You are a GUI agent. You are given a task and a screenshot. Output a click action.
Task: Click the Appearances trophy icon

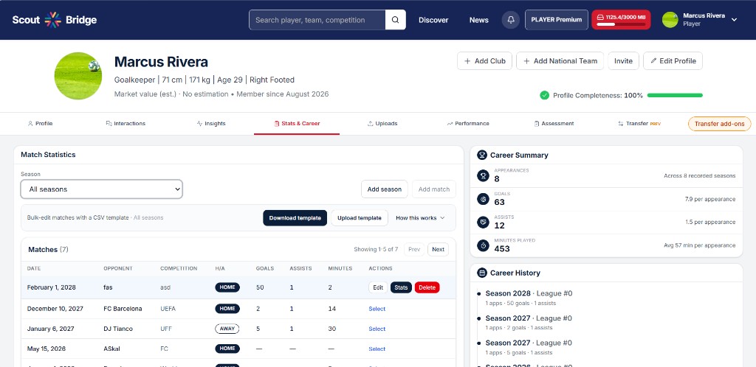tap(483, 175)
